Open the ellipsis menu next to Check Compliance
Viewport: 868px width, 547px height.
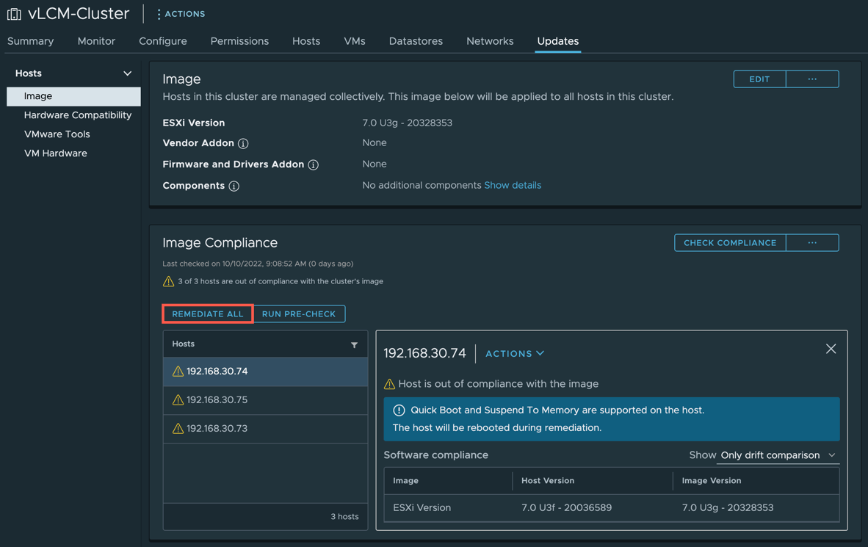pyautogui.click(x=812, y=243)
